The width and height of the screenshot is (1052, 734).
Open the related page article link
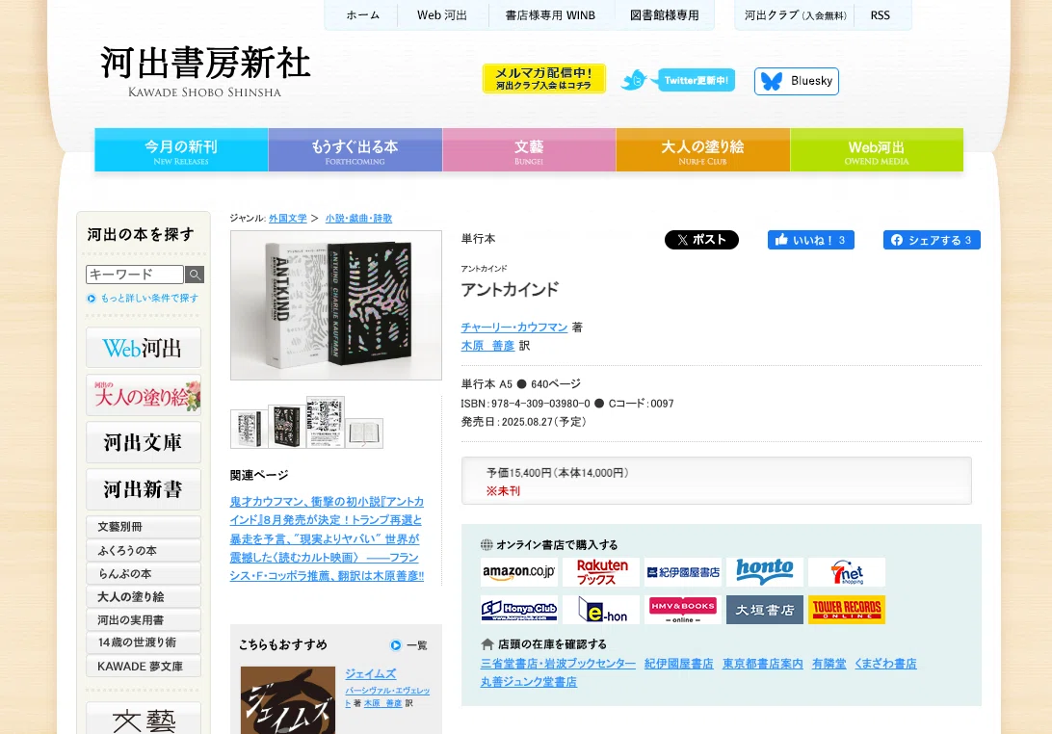pos(327,538)
